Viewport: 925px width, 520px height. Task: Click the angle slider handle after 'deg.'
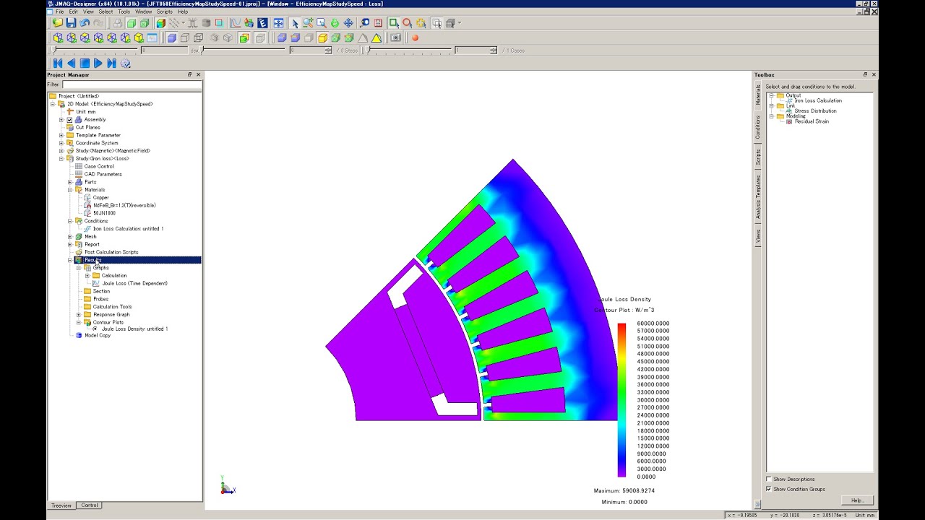tap(202, 50)
